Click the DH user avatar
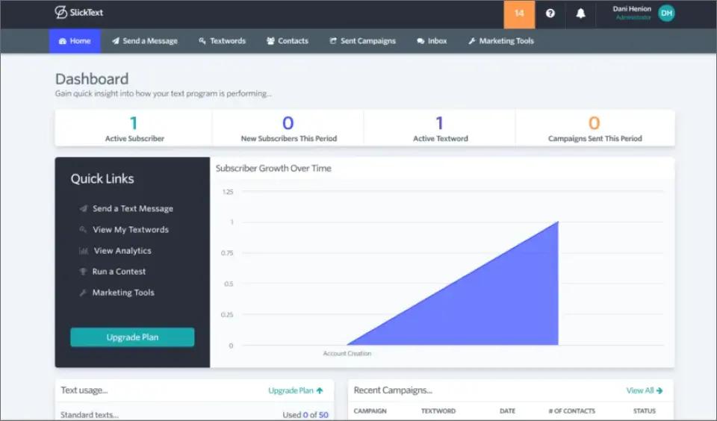The width and height of the screenshot is (717, 421). point(666,13)
